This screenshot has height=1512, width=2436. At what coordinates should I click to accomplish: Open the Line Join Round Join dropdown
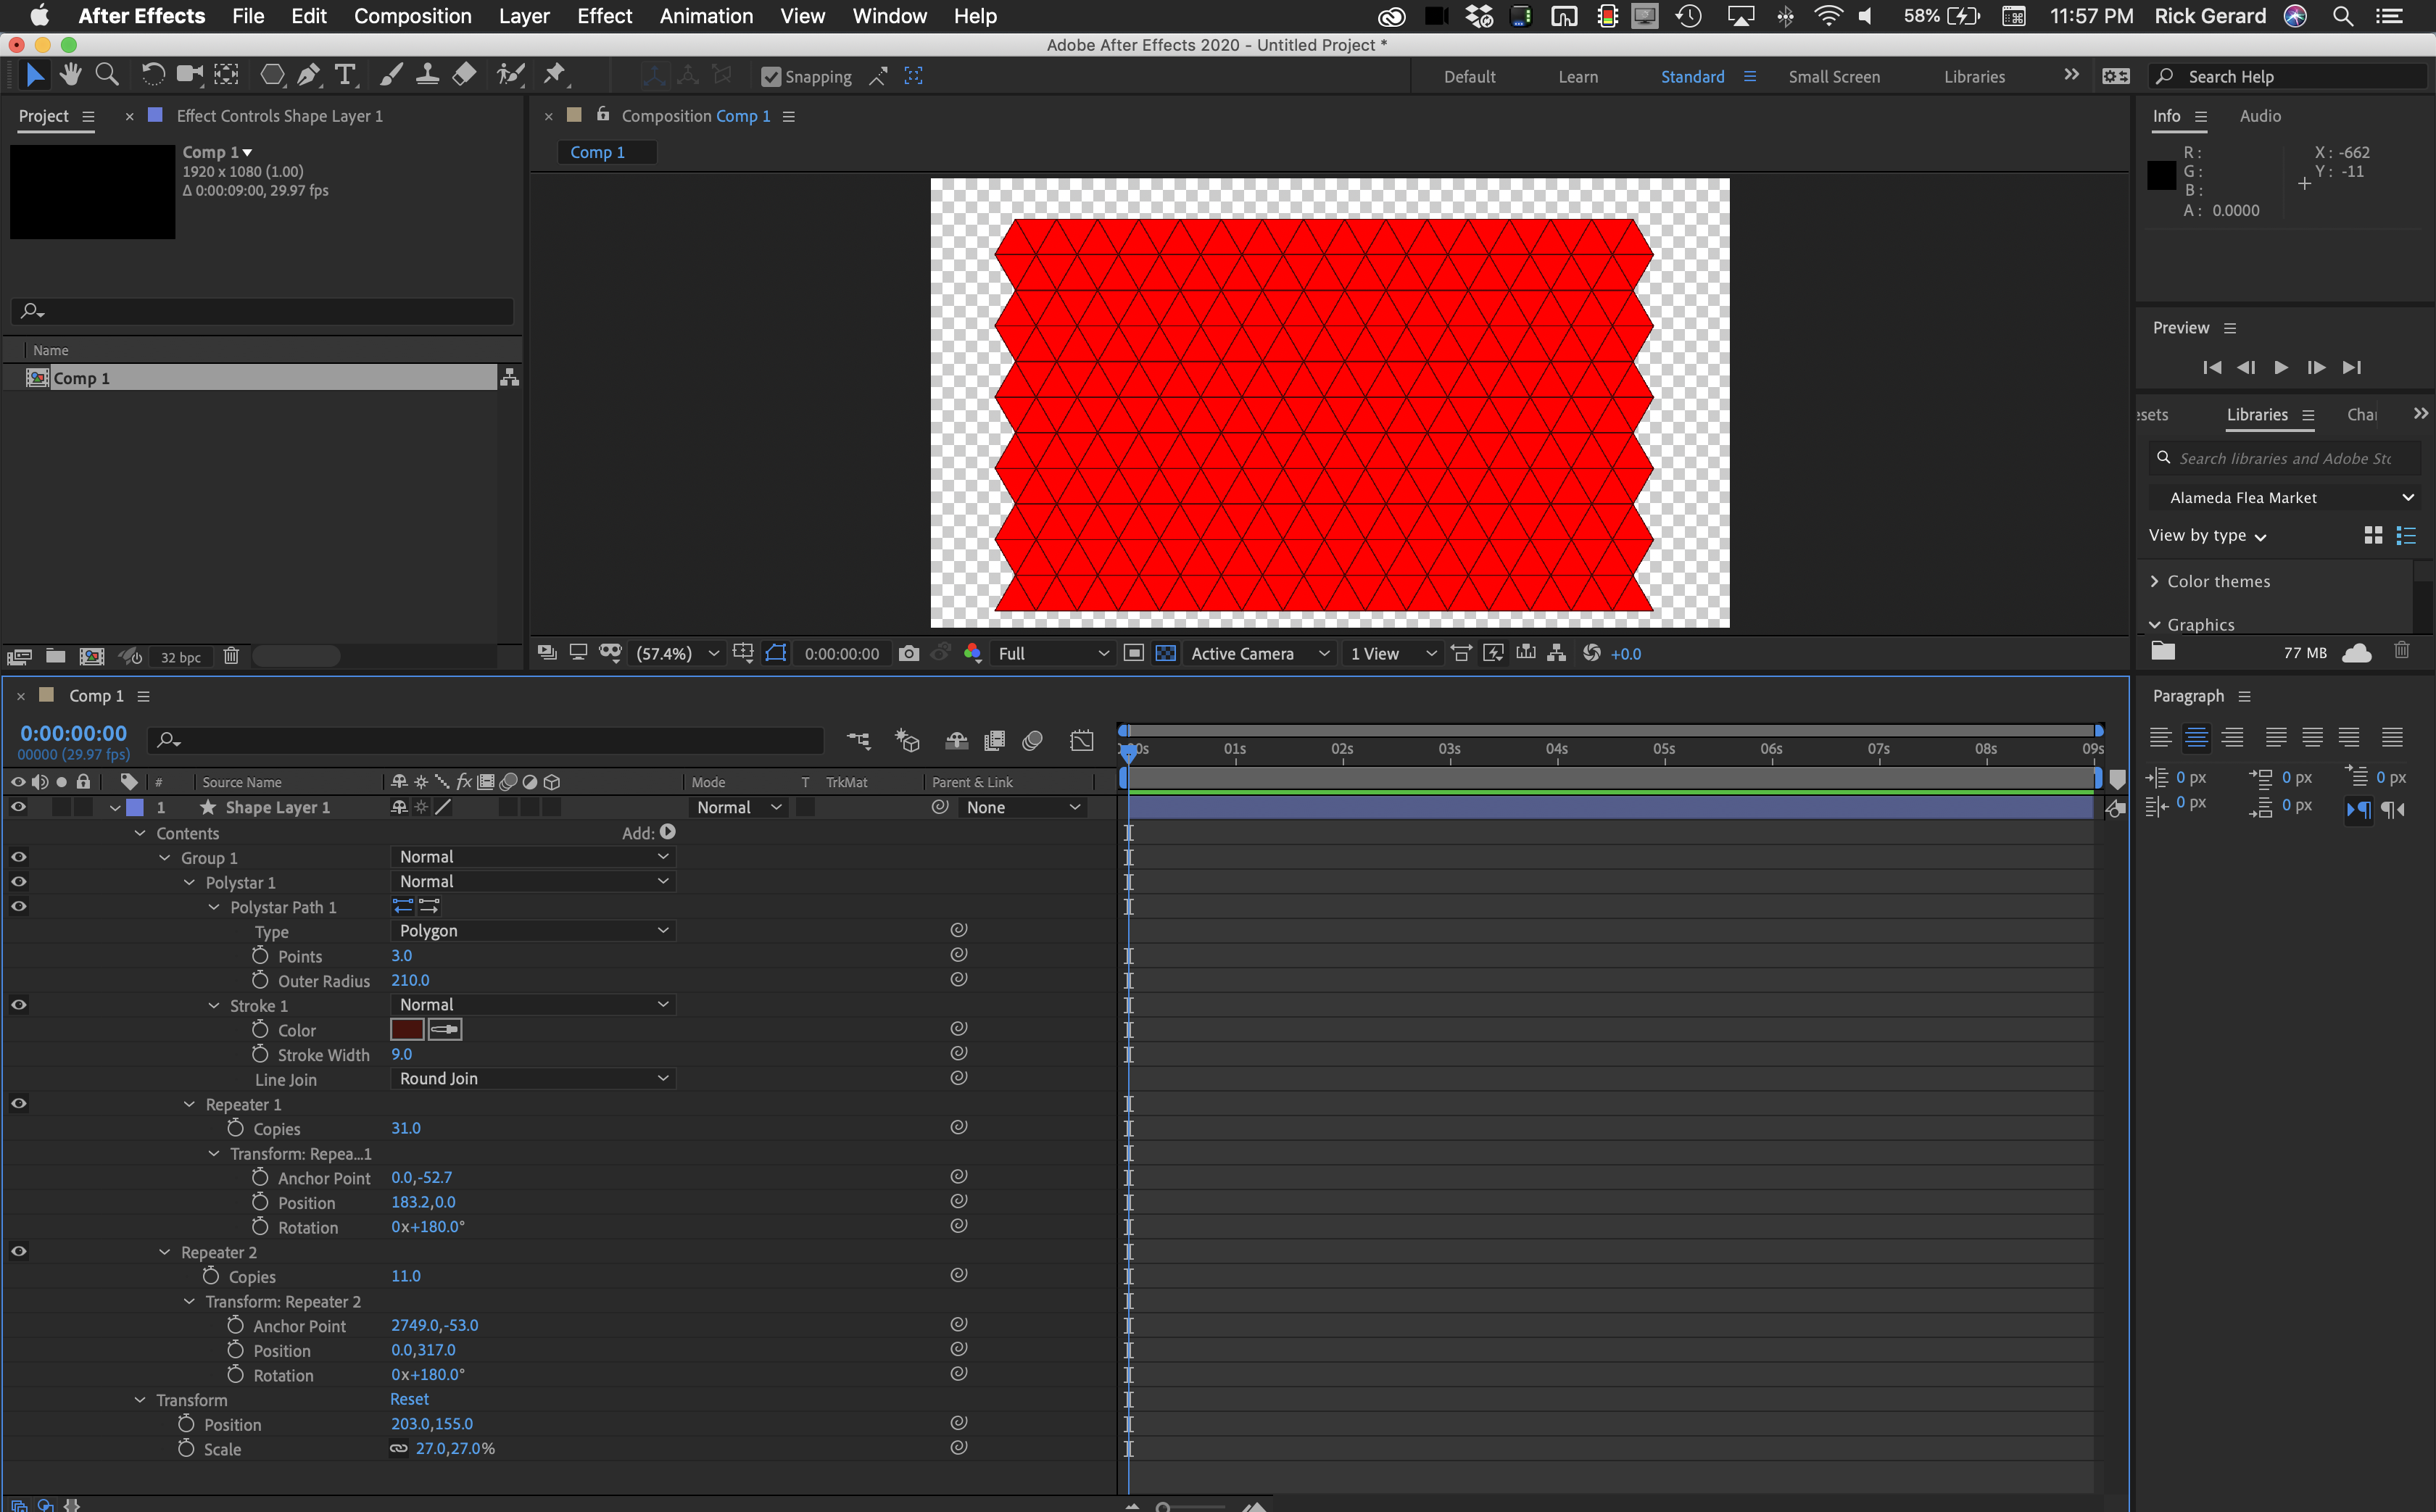(533, 1078)
